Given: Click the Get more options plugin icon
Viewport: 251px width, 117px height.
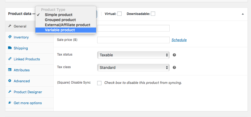Looking at the screenshot, I should click(10, 103).
